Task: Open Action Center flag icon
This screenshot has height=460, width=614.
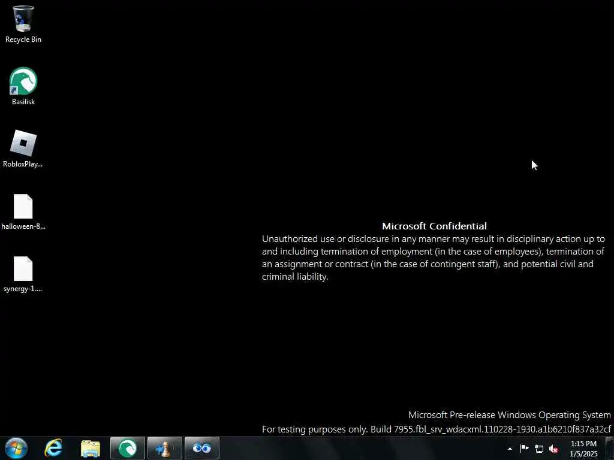Action: click(x=524, y=448)
